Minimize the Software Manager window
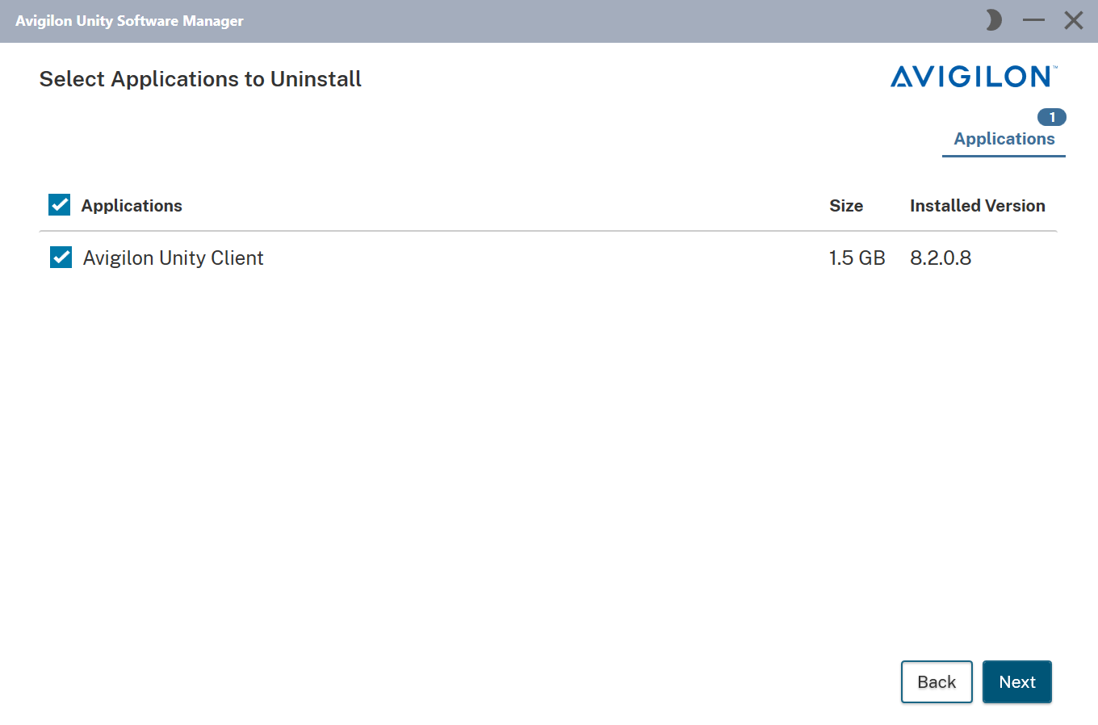The image size is (1098, 725). [x=1033, y=20]
